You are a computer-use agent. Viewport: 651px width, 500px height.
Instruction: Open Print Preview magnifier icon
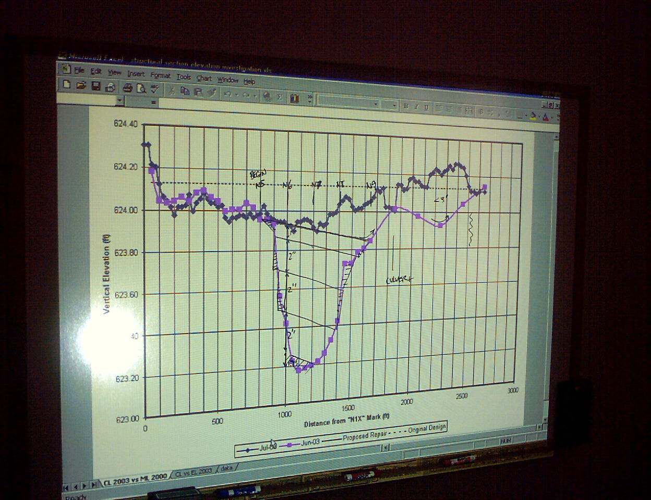(x=140, y=89)
